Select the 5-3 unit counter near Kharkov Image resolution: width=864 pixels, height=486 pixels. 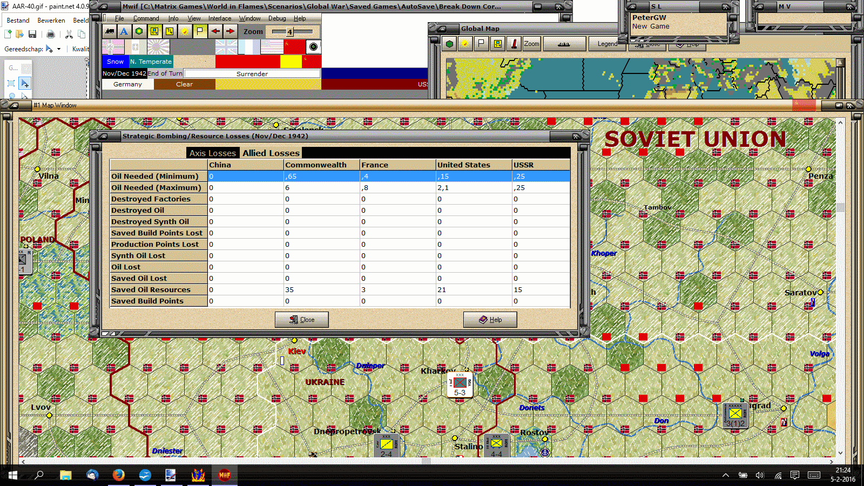point(460,384)
